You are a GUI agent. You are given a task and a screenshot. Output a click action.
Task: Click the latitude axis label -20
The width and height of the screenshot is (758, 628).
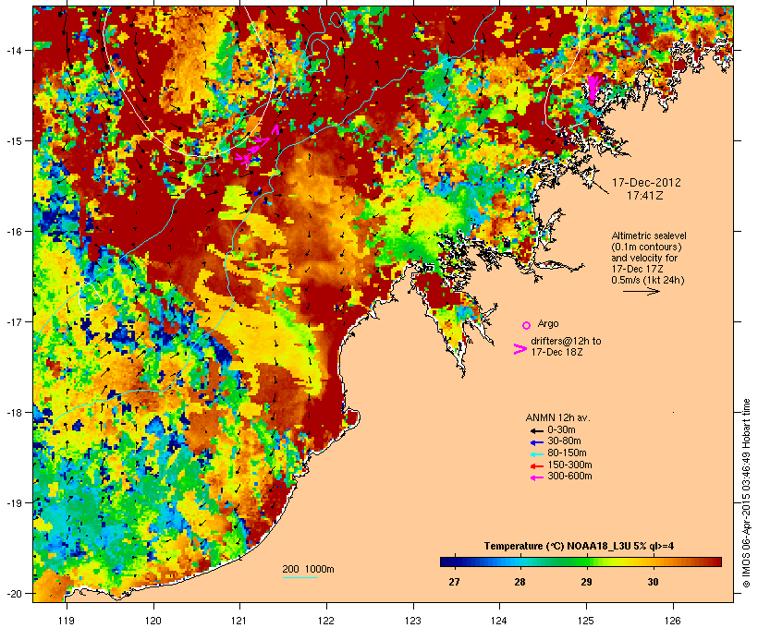(x=13, y=594)
